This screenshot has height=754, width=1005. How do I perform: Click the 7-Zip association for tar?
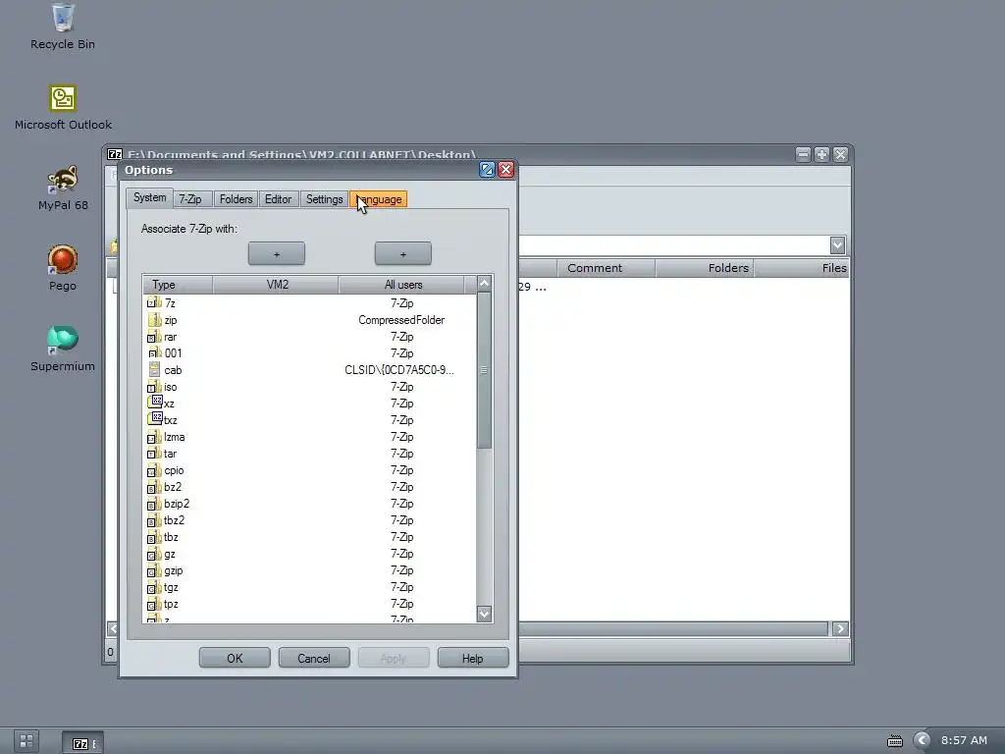click(401, 454)
